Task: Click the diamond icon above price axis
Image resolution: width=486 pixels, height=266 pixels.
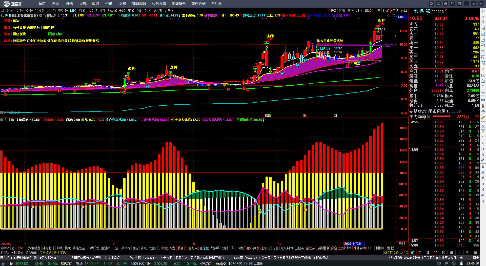Action: coord(389,15)
